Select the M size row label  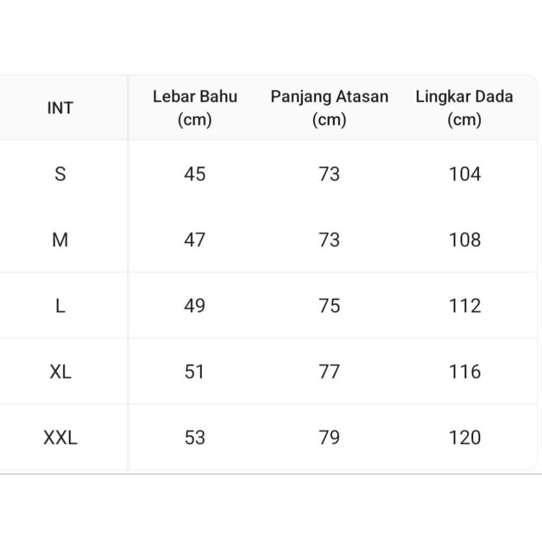(x=60, y=240)
